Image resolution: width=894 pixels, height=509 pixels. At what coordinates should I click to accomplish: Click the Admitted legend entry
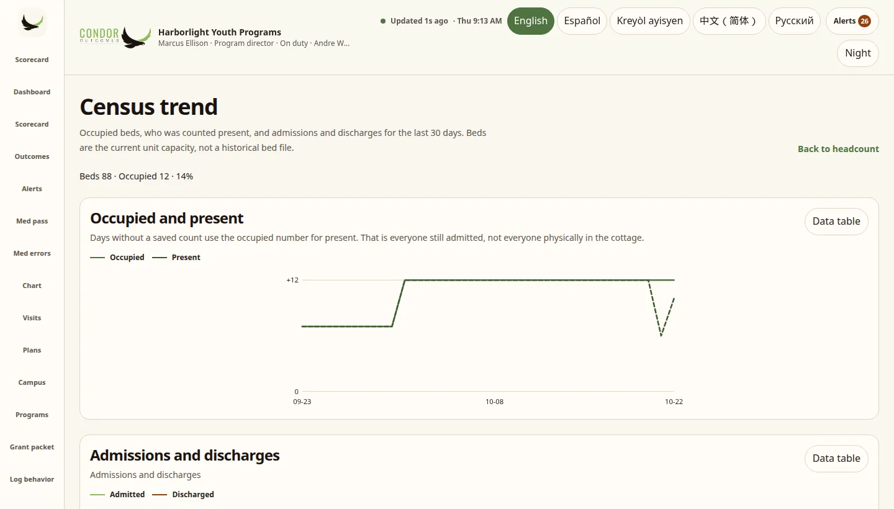click(117, 495)
